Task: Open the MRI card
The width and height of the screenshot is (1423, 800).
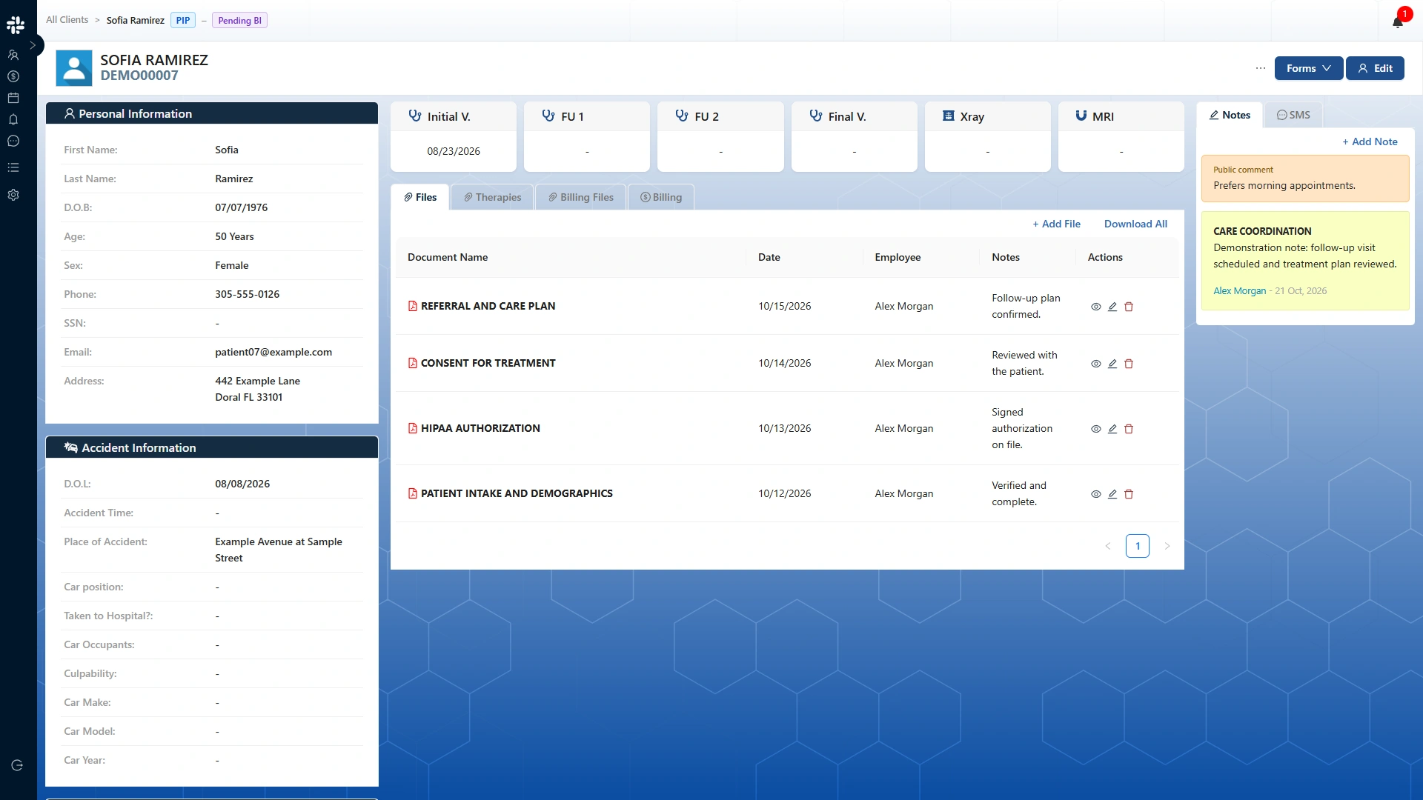Action: [x=1121, y=136]
